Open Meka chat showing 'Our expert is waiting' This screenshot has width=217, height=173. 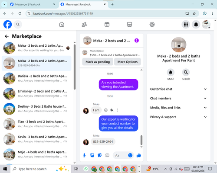point(36,48)
